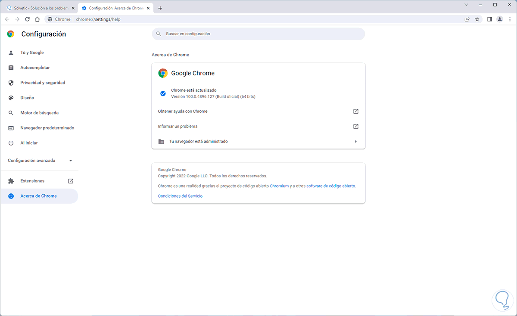Click the Acerca de Chrome heading

pyautogui.click(x=170, y=55)
